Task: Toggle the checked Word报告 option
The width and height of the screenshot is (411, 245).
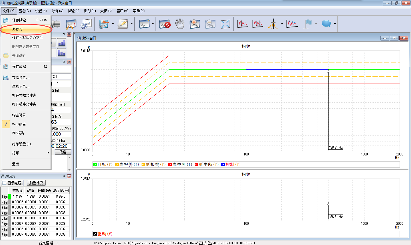Action: 6,124
